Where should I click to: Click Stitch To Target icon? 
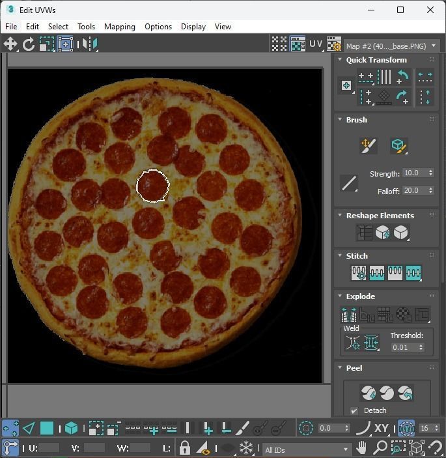point(359,273)
